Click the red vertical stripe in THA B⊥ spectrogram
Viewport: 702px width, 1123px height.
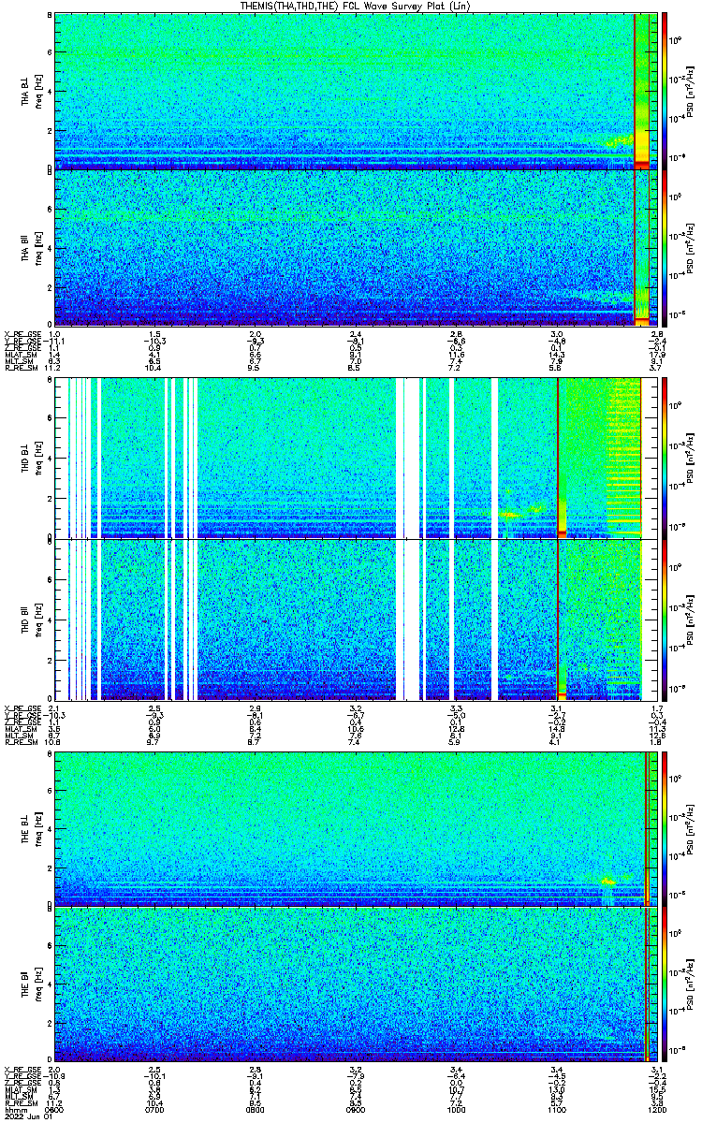pyautogui.click(x=636, y=90)
